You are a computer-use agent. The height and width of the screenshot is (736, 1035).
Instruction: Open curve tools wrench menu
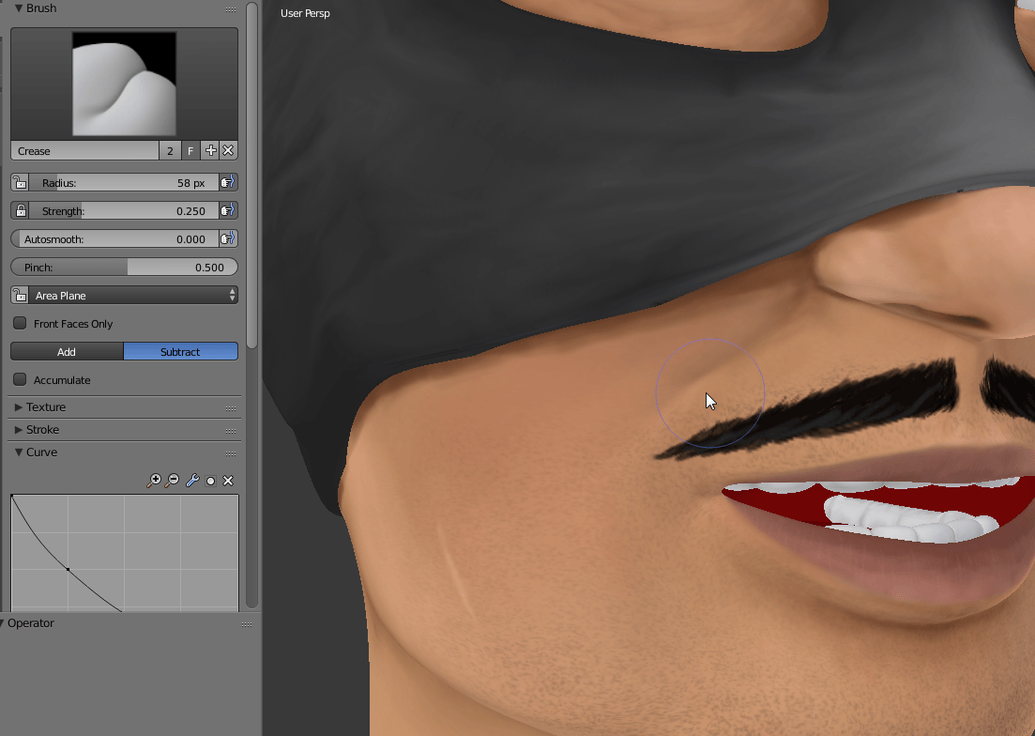[x=191, y=481]
